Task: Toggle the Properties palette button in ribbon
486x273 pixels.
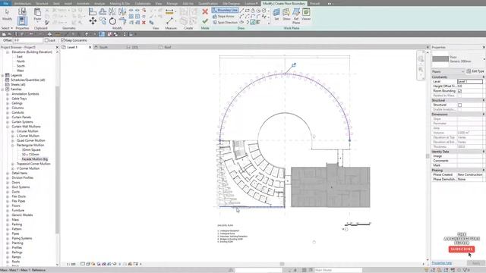Action: click(22, 21)
